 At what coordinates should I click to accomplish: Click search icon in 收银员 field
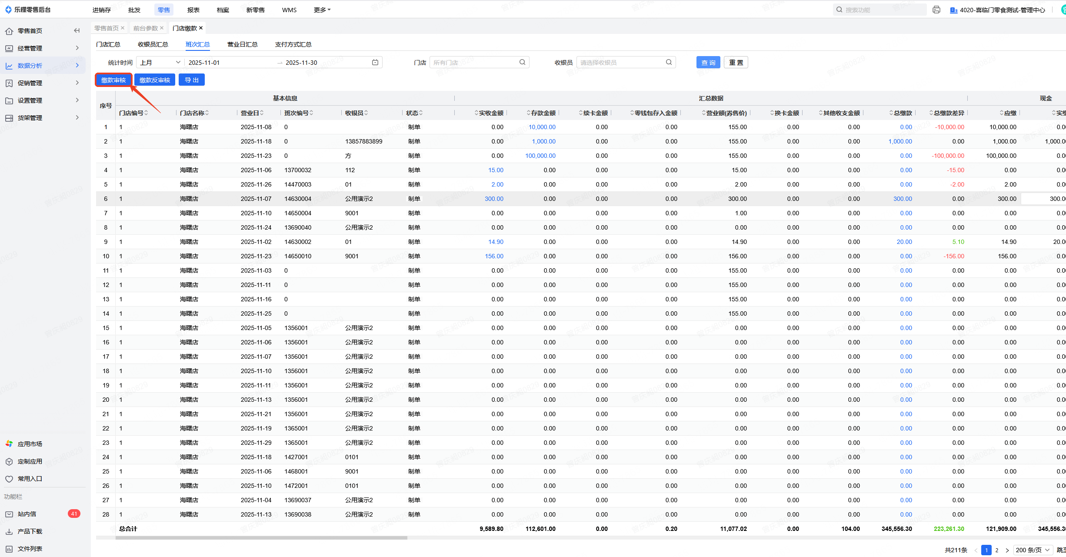669,62
